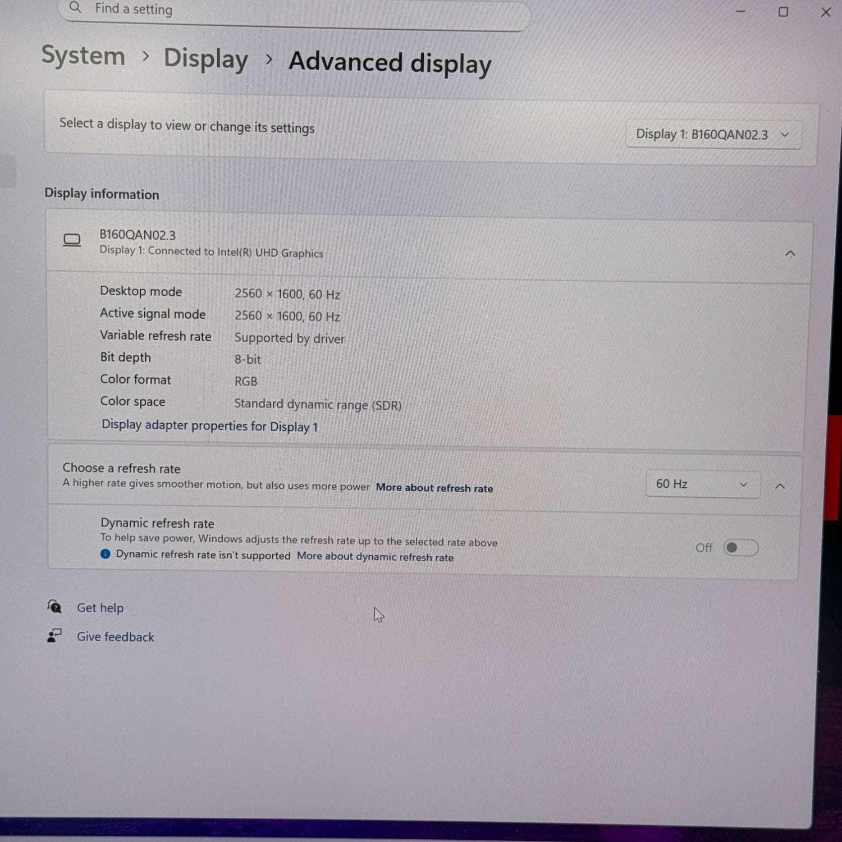Open Display adapter properties for Display 1

pyautogui.click(x=210, y=426)
